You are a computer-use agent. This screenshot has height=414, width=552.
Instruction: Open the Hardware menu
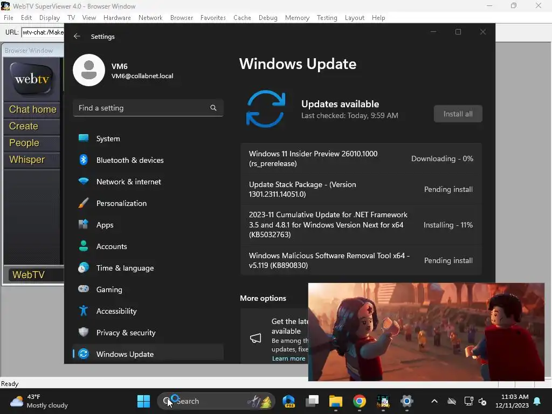(x=117, y=18)
